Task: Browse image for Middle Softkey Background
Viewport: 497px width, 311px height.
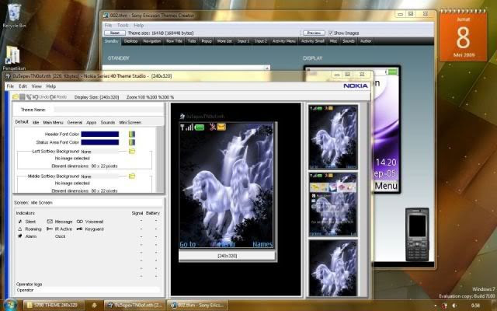Action: 132,176
